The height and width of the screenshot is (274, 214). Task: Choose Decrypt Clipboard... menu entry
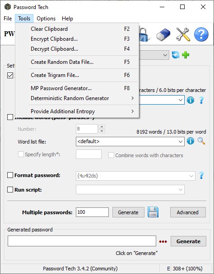(x=77, y=49)
